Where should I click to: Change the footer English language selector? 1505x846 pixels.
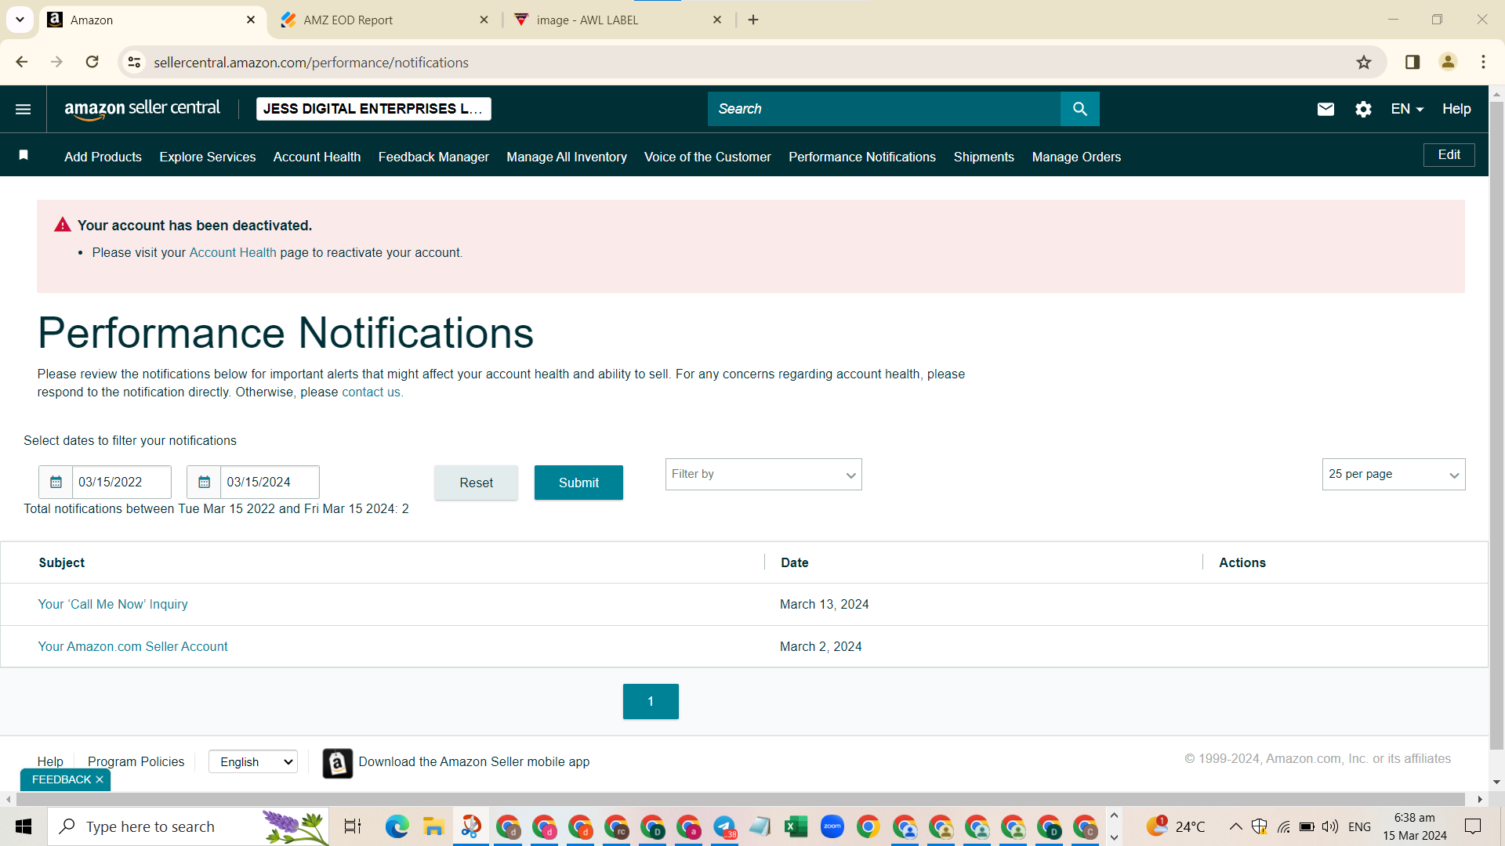point(253,761)
